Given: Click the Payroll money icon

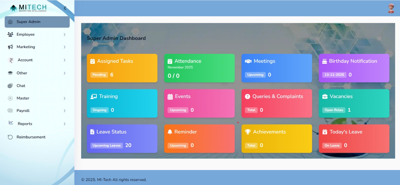Looking at the screenshot, I should pos(10,111).
